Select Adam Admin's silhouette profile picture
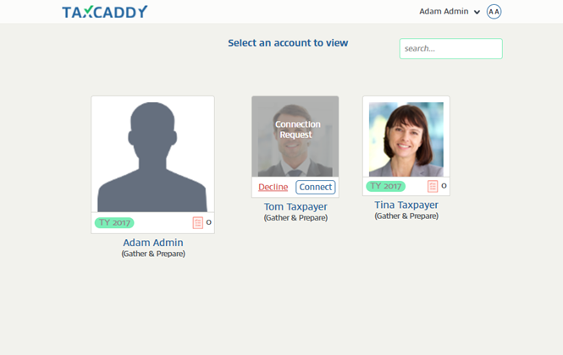563x355 pixels. pyautogui.click(x=152, y=157)
